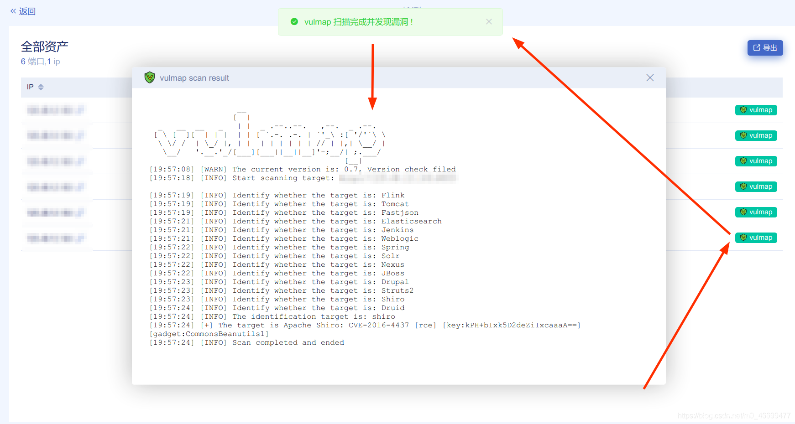Click the "6 端口,1 ip" summary text
The image size is (795, 424).
pos(41,62)
